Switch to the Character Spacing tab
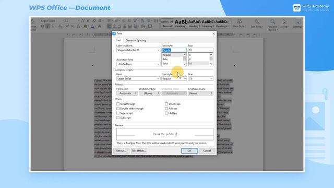Screen dimensions: 334x188 136,40
